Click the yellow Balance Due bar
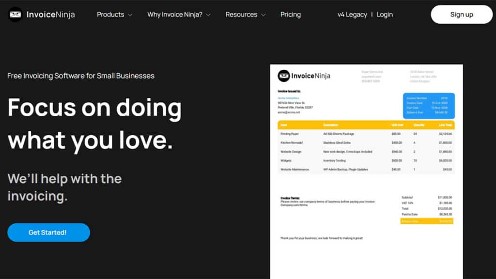Image resolution: width=496 pixels, height=279 pixels. pos(427,221)
